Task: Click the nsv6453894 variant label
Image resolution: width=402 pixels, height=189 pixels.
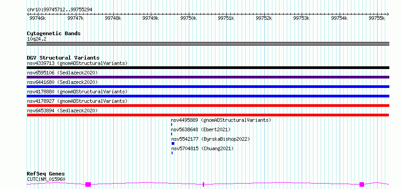Action: point(62,111)
